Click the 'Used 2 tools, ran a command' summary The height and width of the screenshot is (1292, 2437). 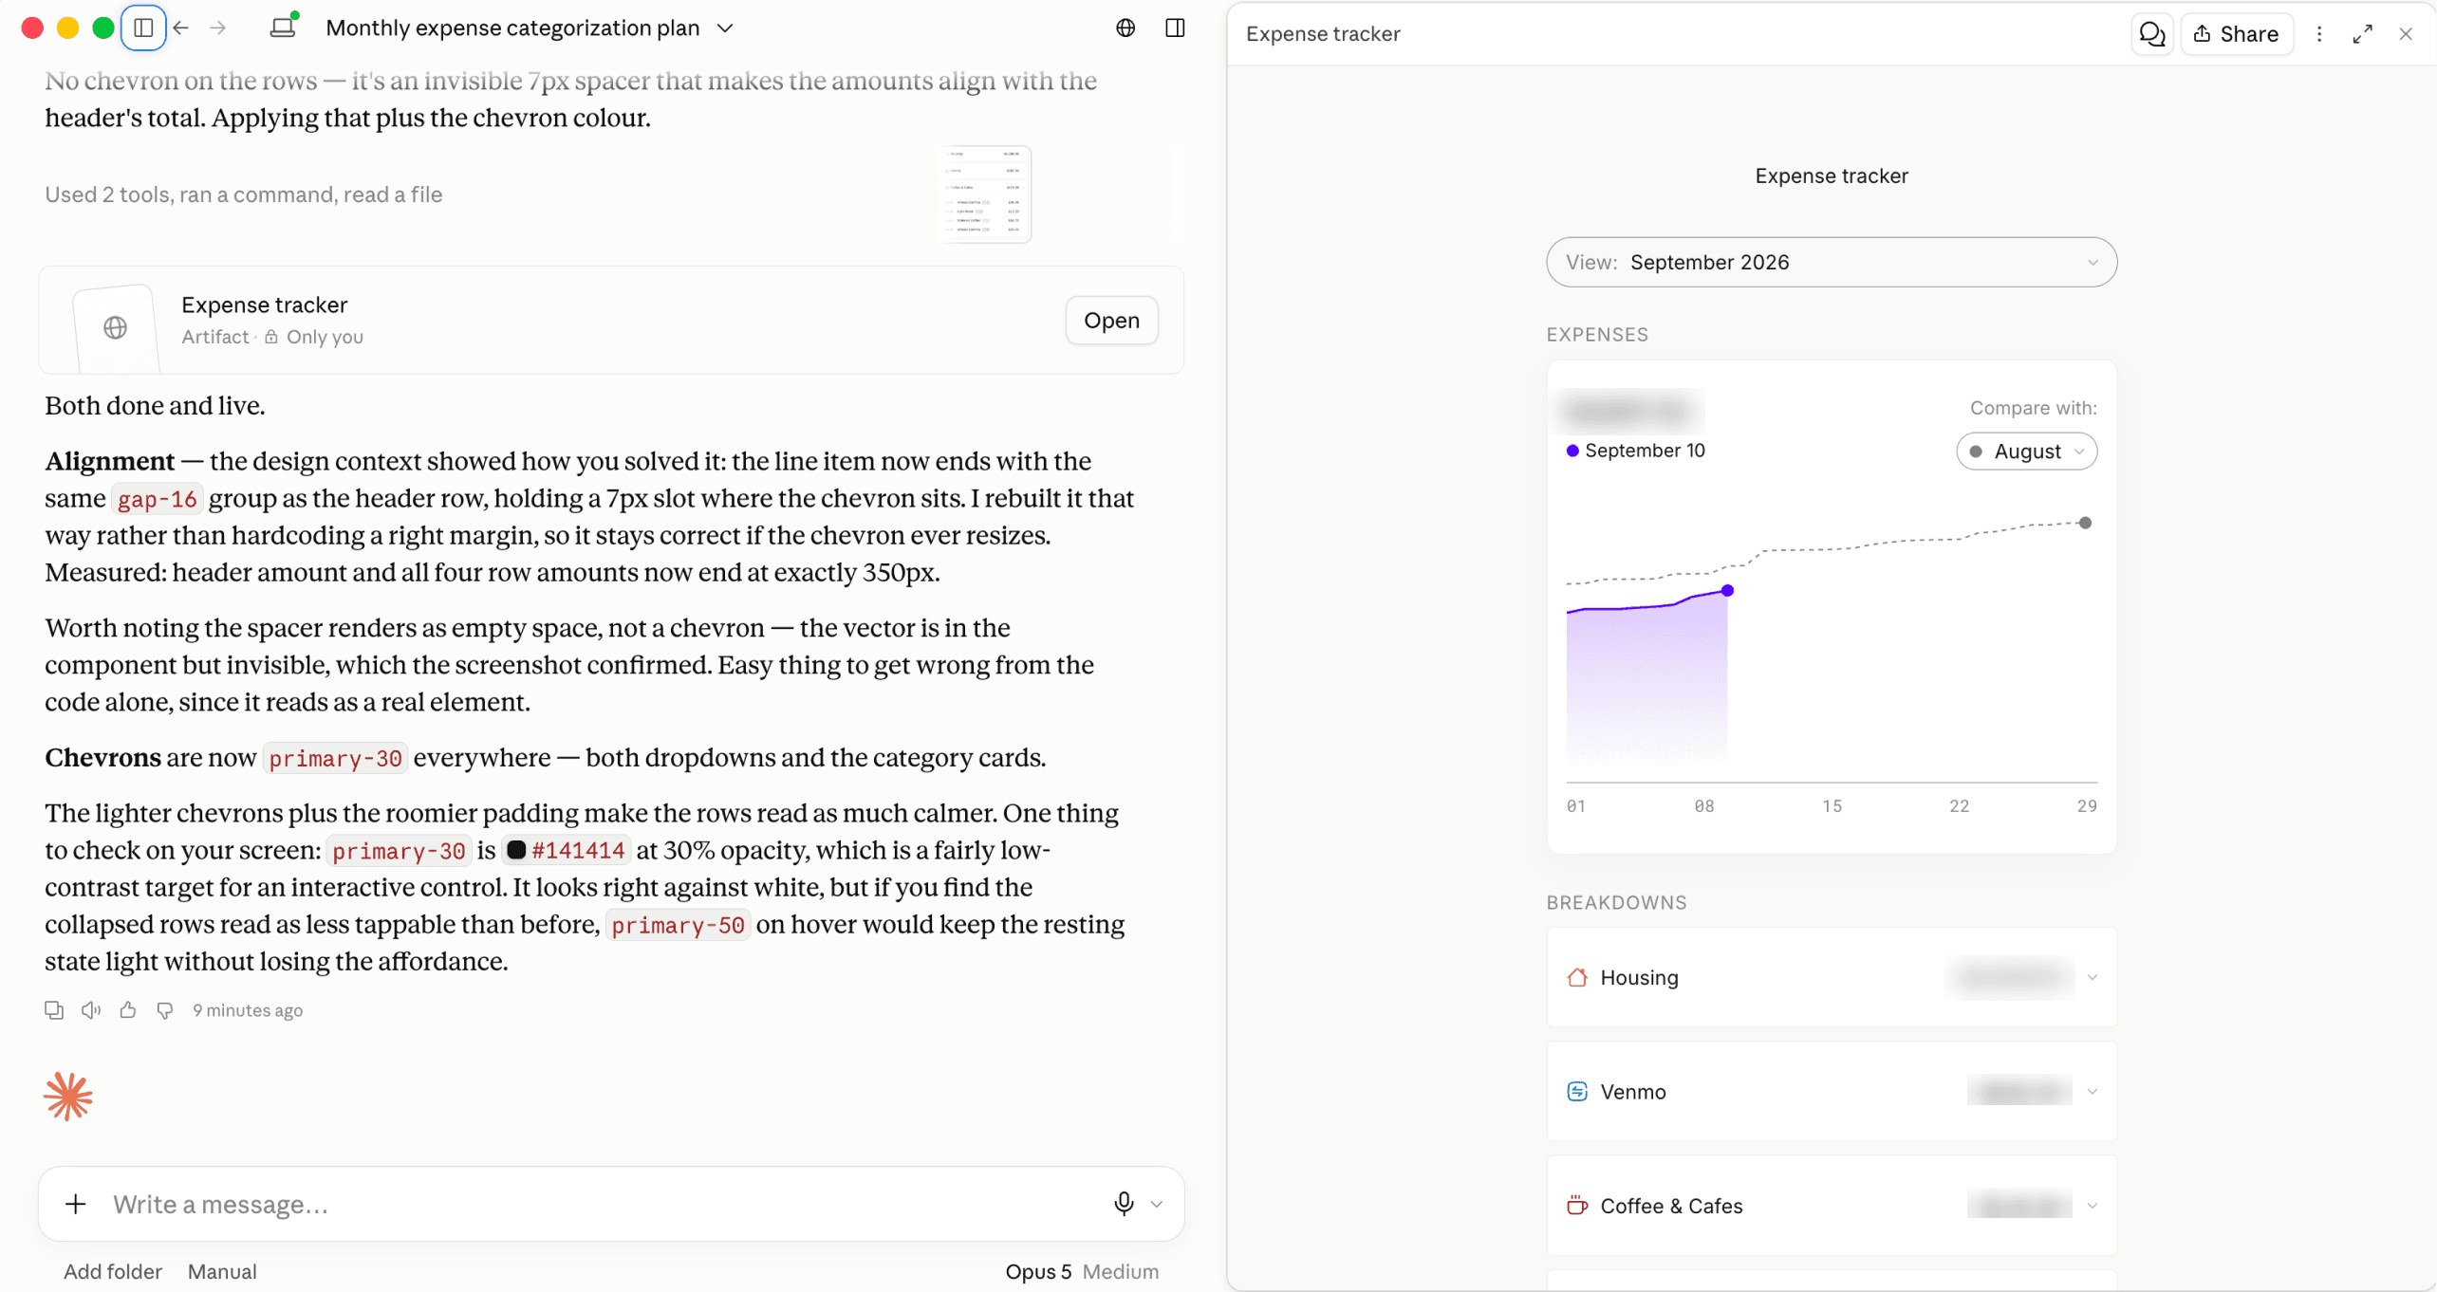(x=243, y=194)
